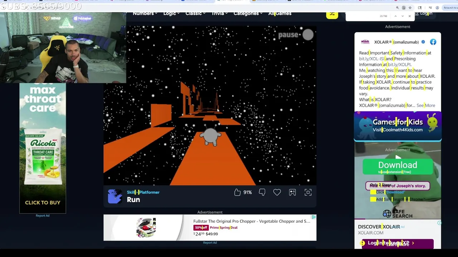Click the XOLAIR.COM text
This screenshot has width=458, height=257.
[x=371, y=233]
